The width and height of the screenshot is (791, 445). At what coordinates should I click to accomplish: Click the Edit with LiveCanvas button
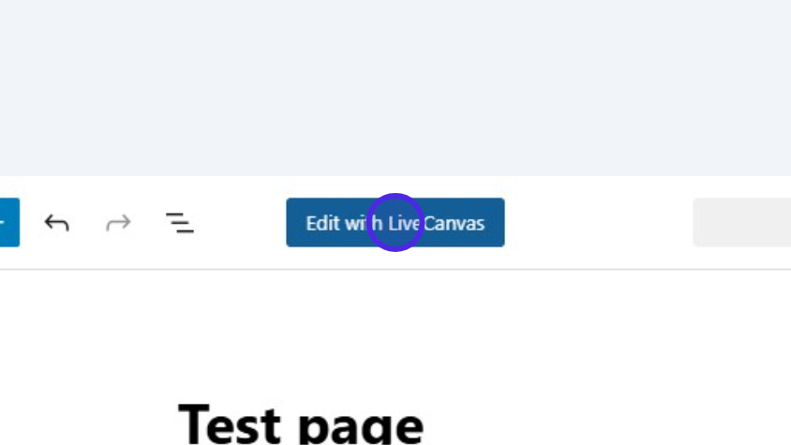[x=395, y=223]
